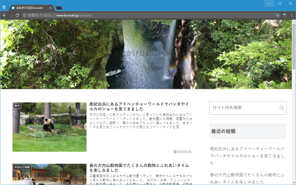Open the 南紀白浜 Adventure World article title

pyautogui.click(x=139, y=106)
